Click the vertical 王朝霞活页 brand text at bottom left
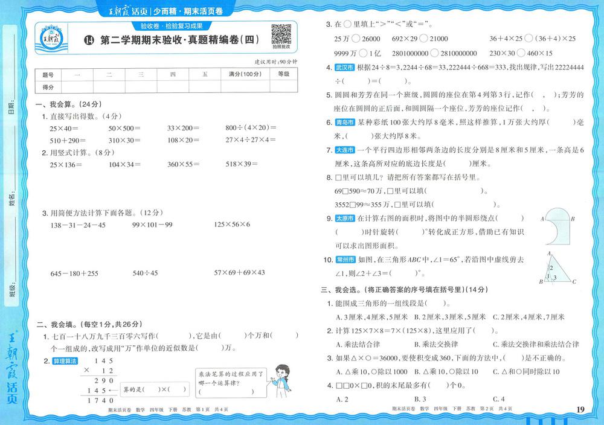This screenshot has width=604, height=425. [x=11, y=366]
